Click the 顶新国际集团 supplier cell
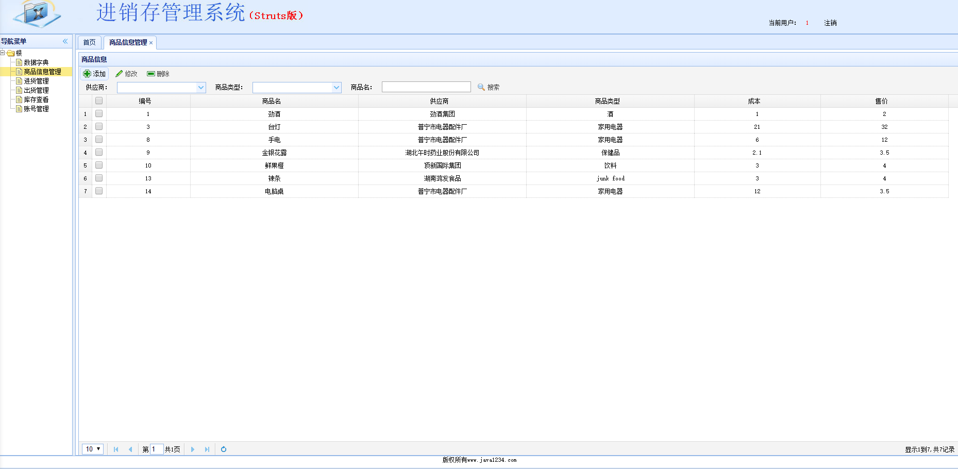Viewport: 958px width, 469px height. [442, 165]
